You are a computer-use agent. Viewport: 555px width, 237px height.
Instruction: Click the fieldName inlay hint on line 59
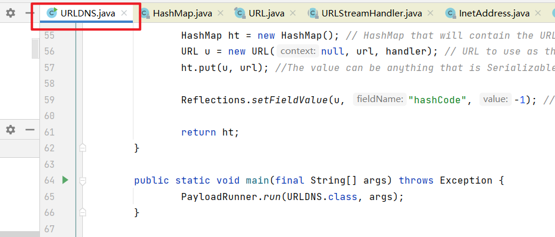pyautogui.click(x=379, y=100)
